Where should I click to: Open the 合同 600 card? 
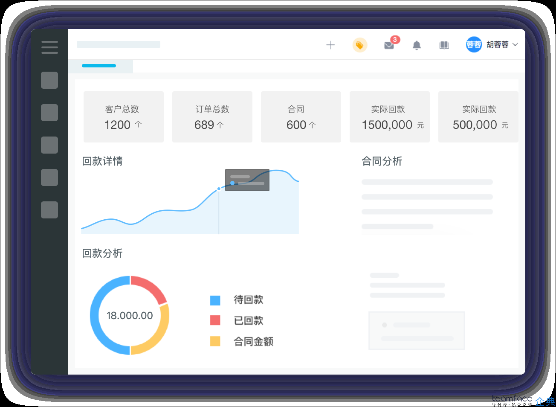[x=301, y=117]
